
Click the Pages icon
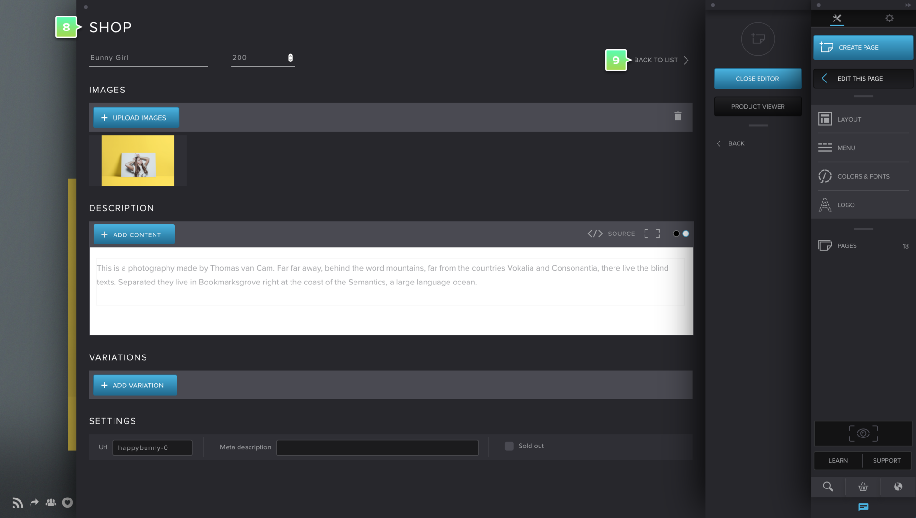[x=825, y=245]
